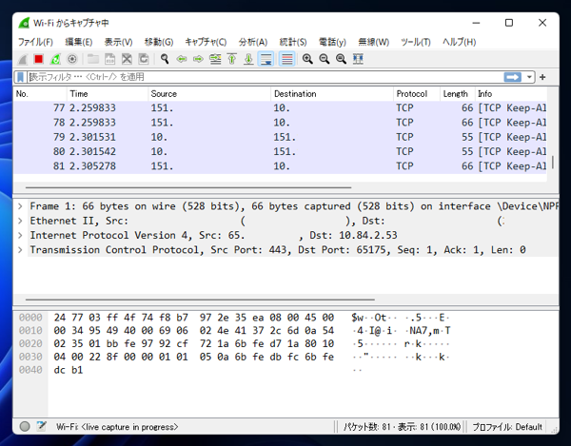
Task: Open capture options gear icon
Action: (x=72, y=59)
